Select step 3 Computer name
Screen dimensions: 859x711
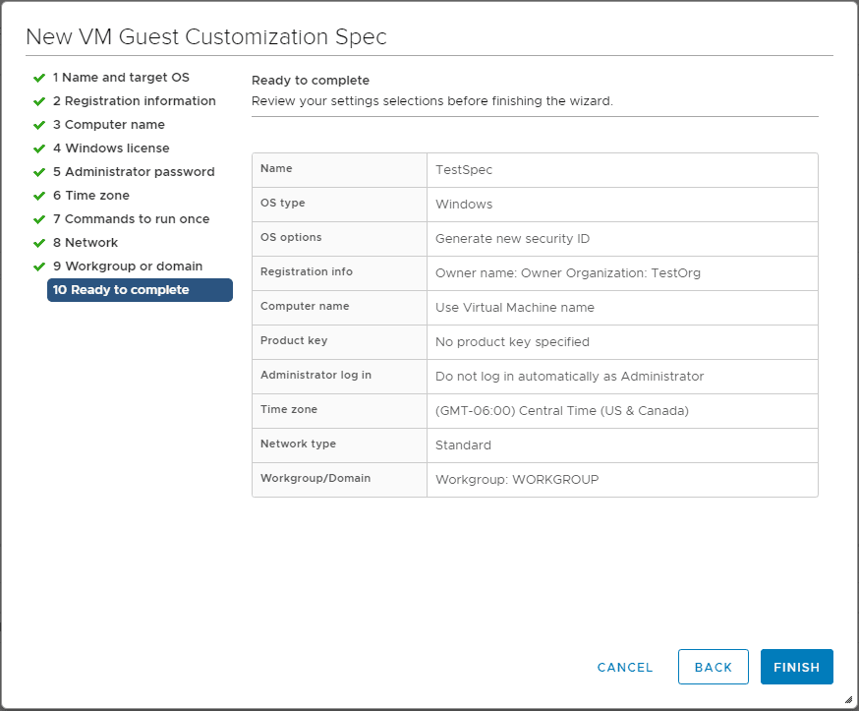pos(108,125)
